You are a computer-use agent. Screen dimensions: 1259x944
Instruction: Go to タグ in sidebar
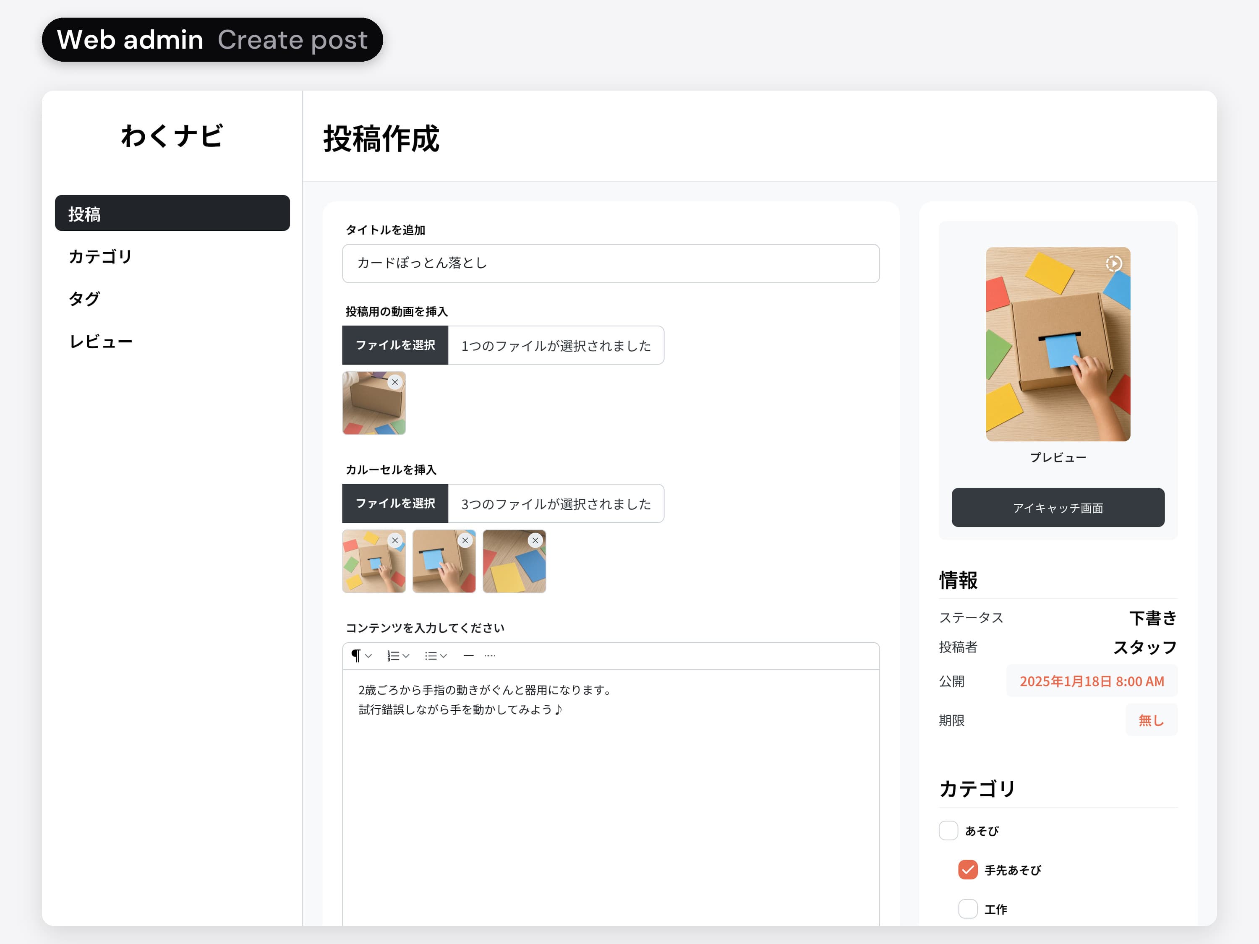[x=84, y=299]
